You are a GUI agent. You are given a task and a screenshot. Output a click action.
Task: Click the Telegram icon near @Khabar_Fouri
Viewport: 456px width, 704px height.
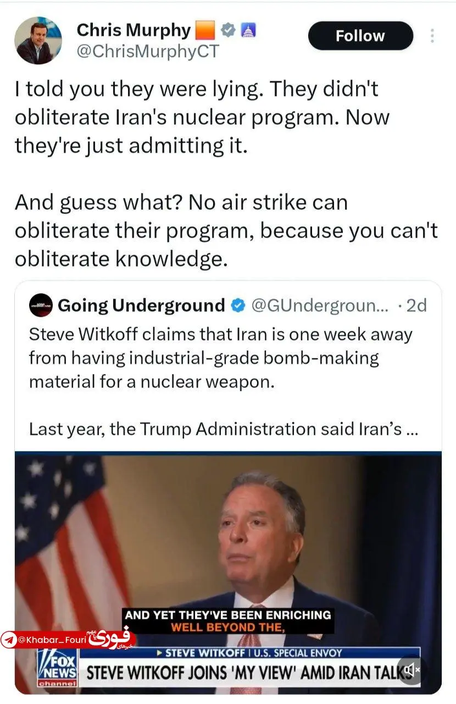(x=9, y=640)
